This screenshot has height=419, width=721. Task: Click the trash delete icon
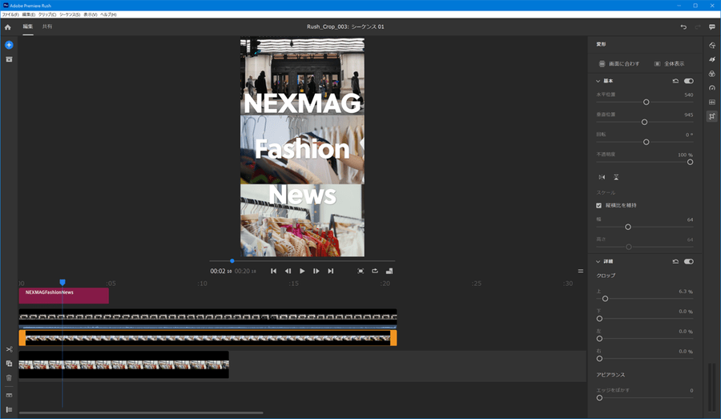click(x=9, y=377)
